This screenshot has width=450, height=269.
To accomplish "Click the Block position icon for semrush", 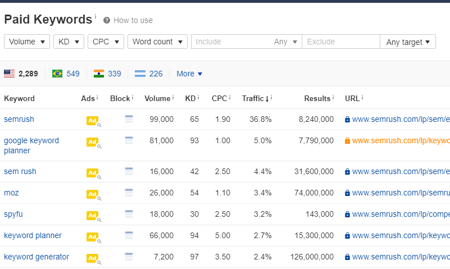I will coord(129,119).
